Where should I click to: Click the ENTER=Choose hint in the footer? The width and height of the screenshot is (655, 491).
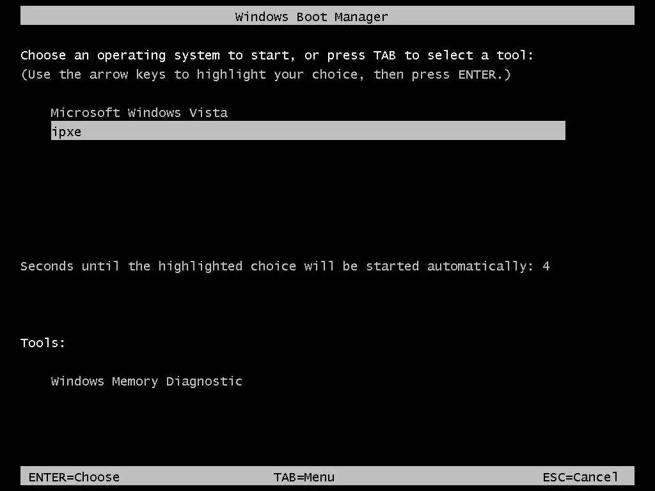74,477
